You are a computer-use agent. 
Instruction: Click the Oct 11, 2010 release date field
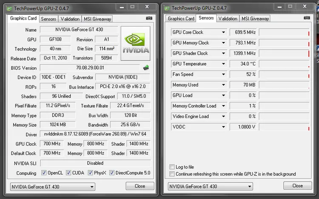pos(55,58)
